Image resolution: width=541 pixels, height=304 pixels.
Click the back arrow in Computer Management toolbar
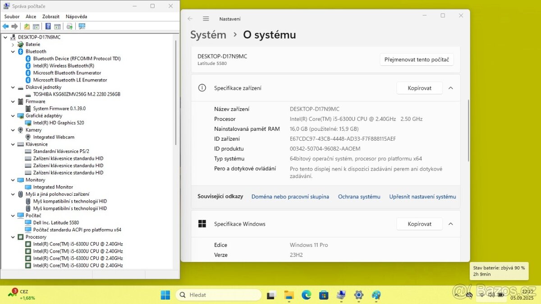[5, 26]
